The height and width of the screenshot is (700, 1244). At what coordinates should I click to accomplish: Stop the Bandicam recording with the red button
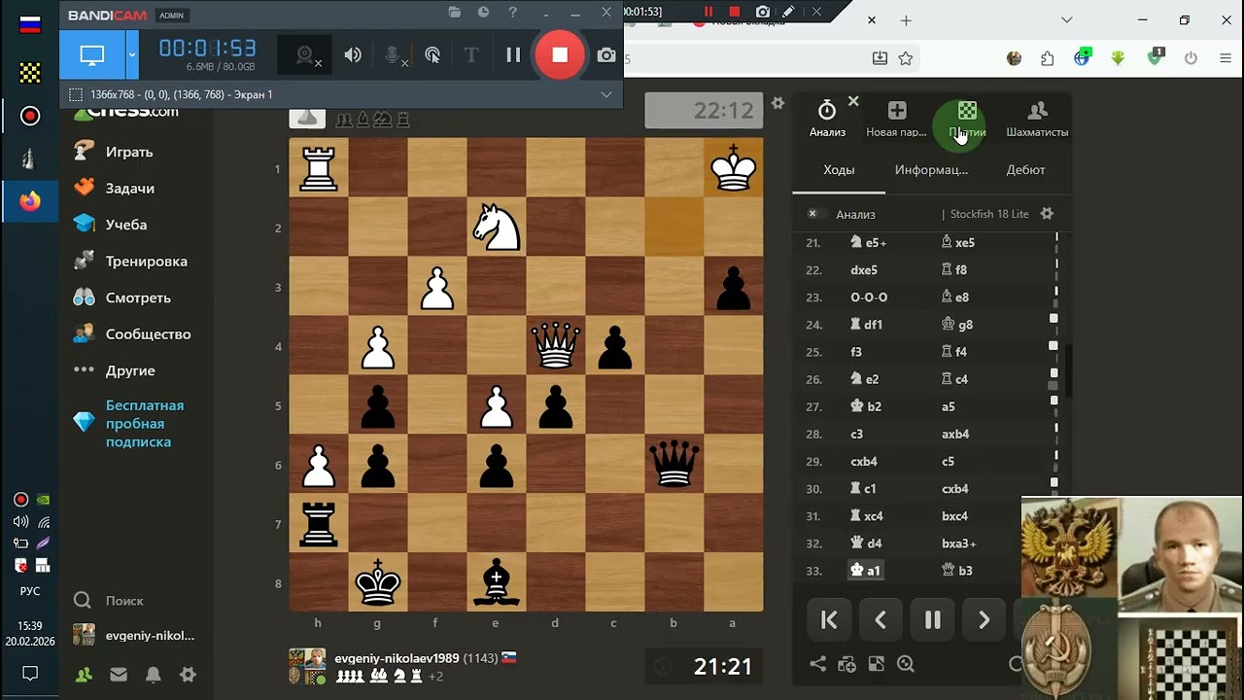click(560, 55)
